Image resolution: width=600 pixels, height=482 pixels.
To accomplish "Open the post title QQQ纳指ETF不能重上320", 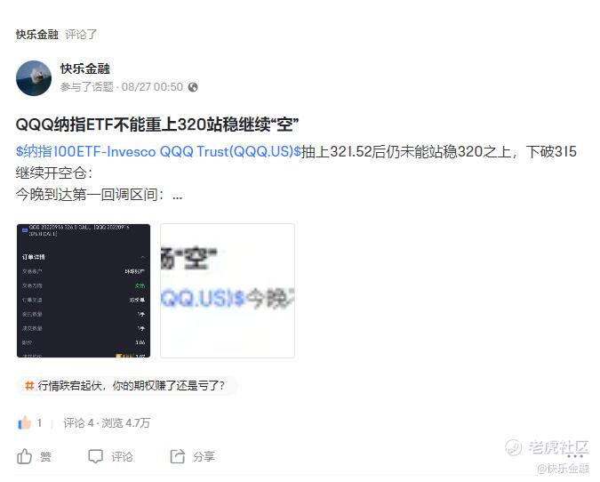I will click(x=157, y=125).
